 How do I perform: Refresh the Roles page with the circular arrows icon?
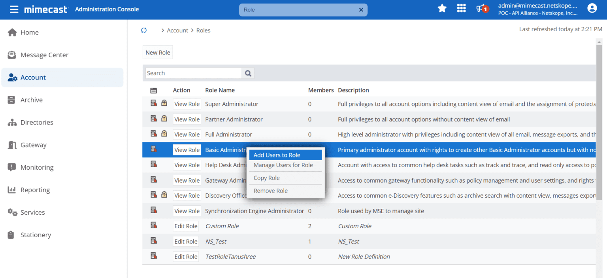143,30
